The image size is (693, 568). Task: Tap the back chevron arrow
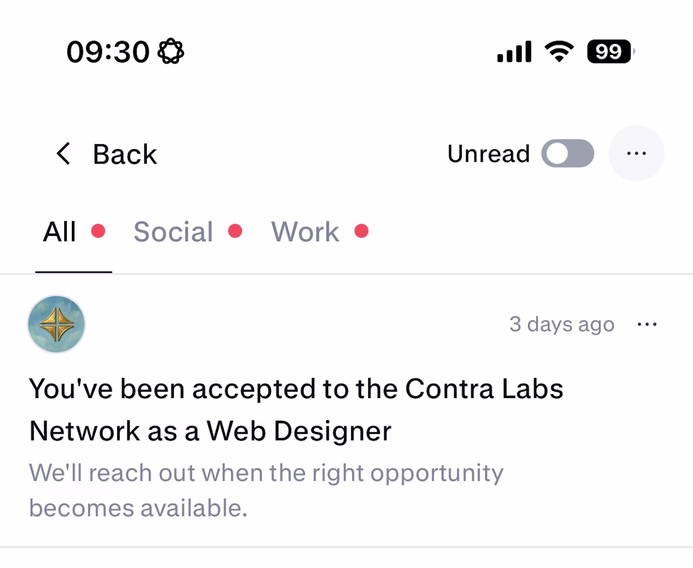(x=63, y=154)
